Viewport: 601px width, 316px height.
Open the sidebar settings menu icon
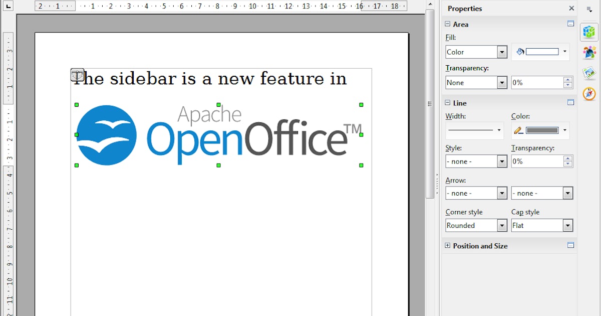(589, 9)
